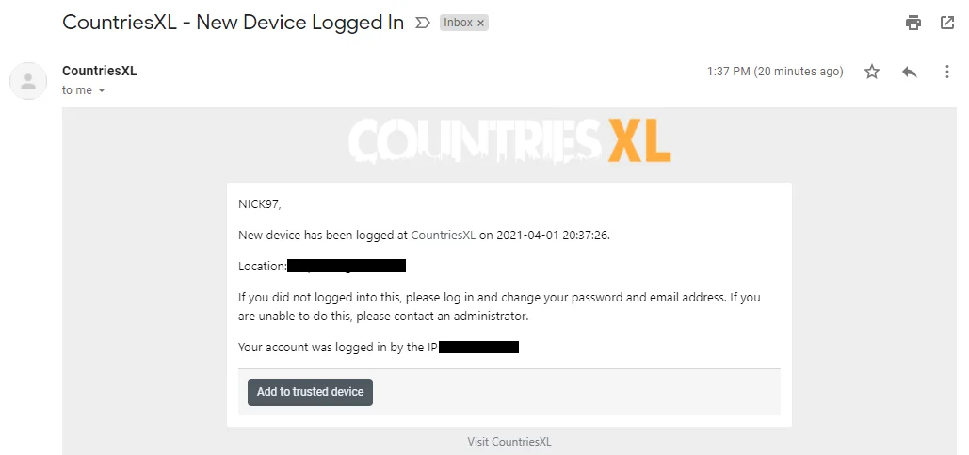Click the sender's profile avatar
The image size is (969, 455).
(x=28, y=81)
